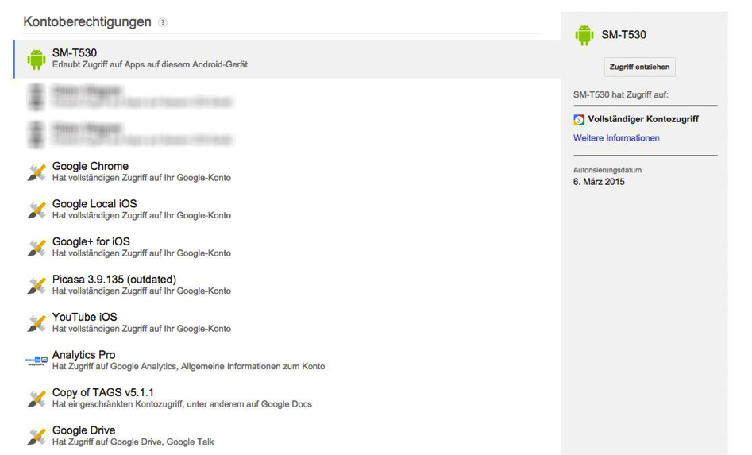Select the second blurred device entry
This screenshot has width=752, height=455.
pyautogui.click(x=287, y=135)
